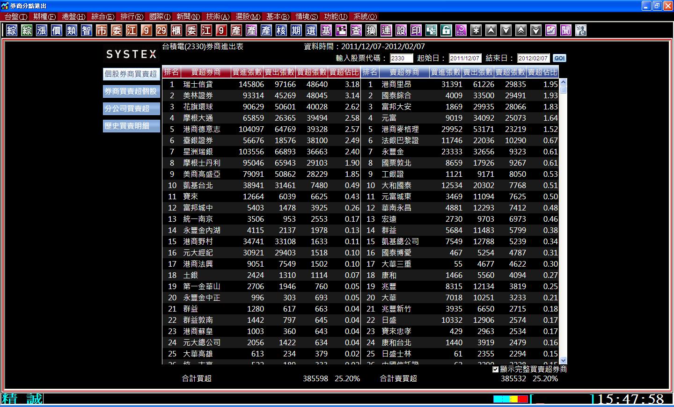Open the 29 toolbar icon
This screenshot has width=674, height=407.
(x=161, y=30)
